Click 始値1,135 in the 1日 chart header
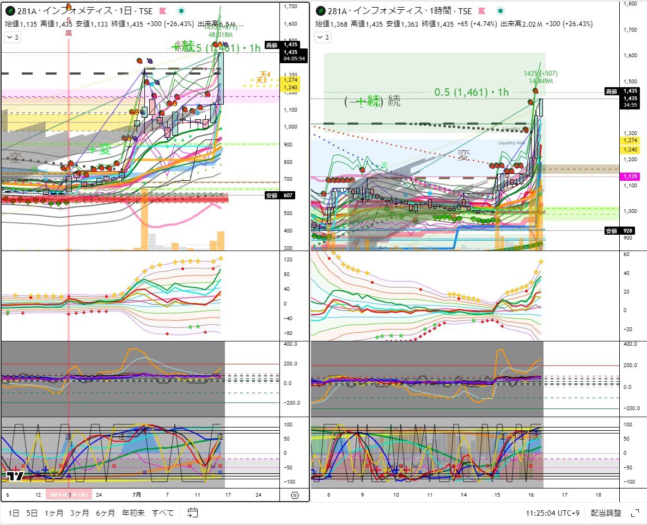 tap(21, 24)
